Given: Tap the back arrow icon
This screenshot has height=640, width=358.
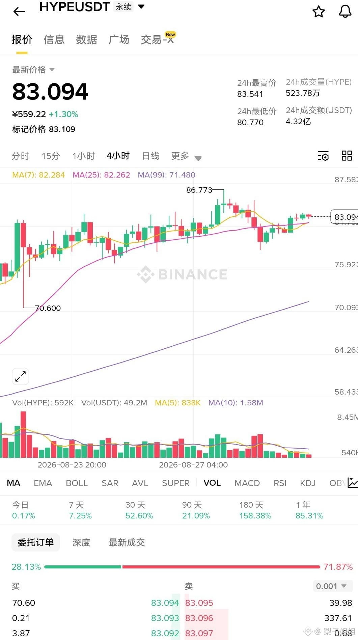Looking at the screenshot, I should click(x=19, y=12).
